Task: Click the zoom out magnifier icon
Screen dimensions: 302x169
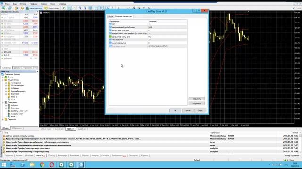Action: (x=85, y=8)
